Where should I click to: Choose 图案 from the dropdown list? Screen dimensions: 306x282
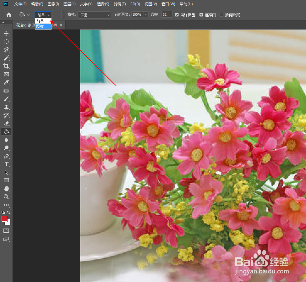click(x=43, y=26)
